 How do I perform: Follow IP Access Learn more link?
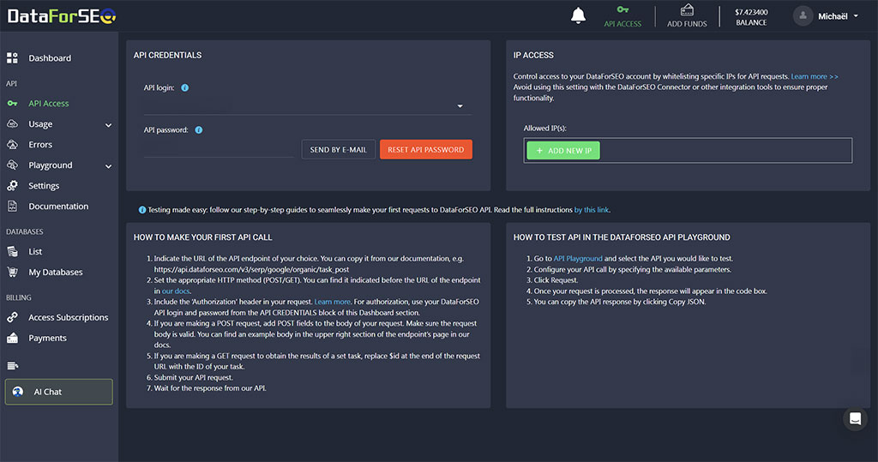tap(815, 76)
